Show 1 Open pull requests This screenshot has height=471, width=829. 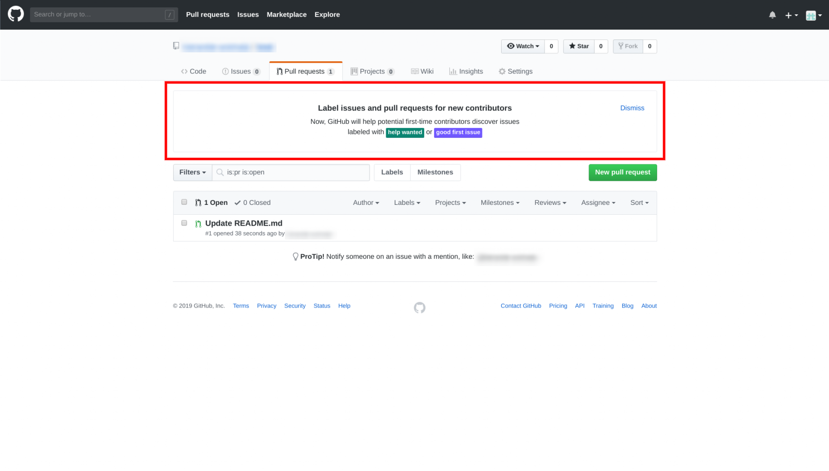click(211, 202)
